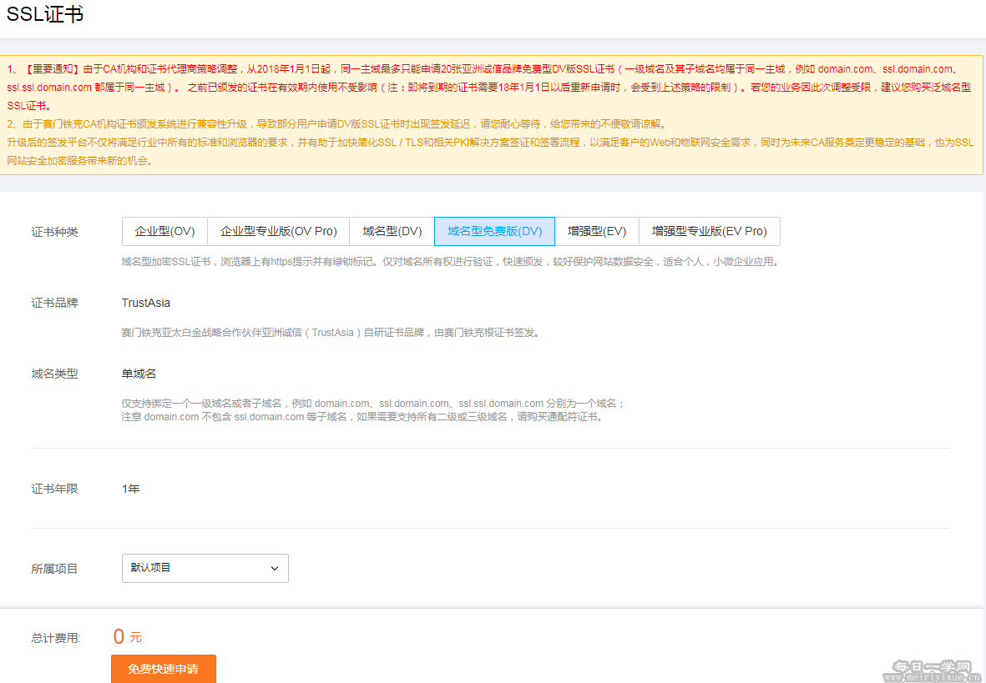Click the 证书品牌 label
This screenshot has height=683, width=986.
tap(55, 303)
